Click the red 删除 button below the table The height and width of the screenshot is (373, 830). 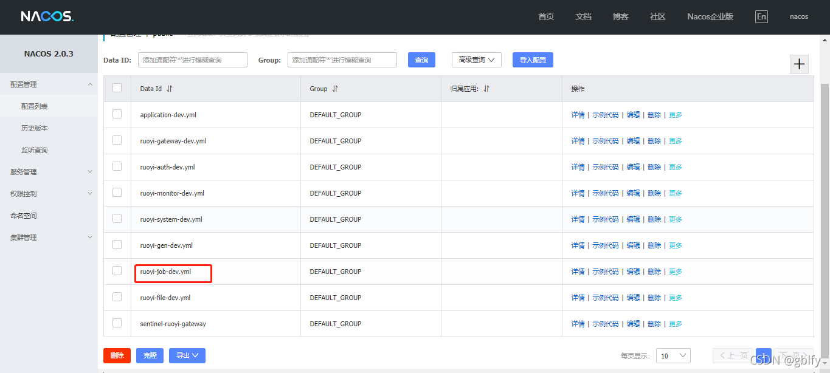tap(117, 355)
